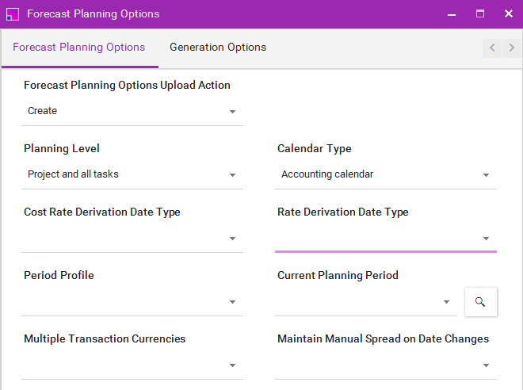
Task: Close the Forecast Planning Options window
Action: pyautogui.click(x=509, y=14)
